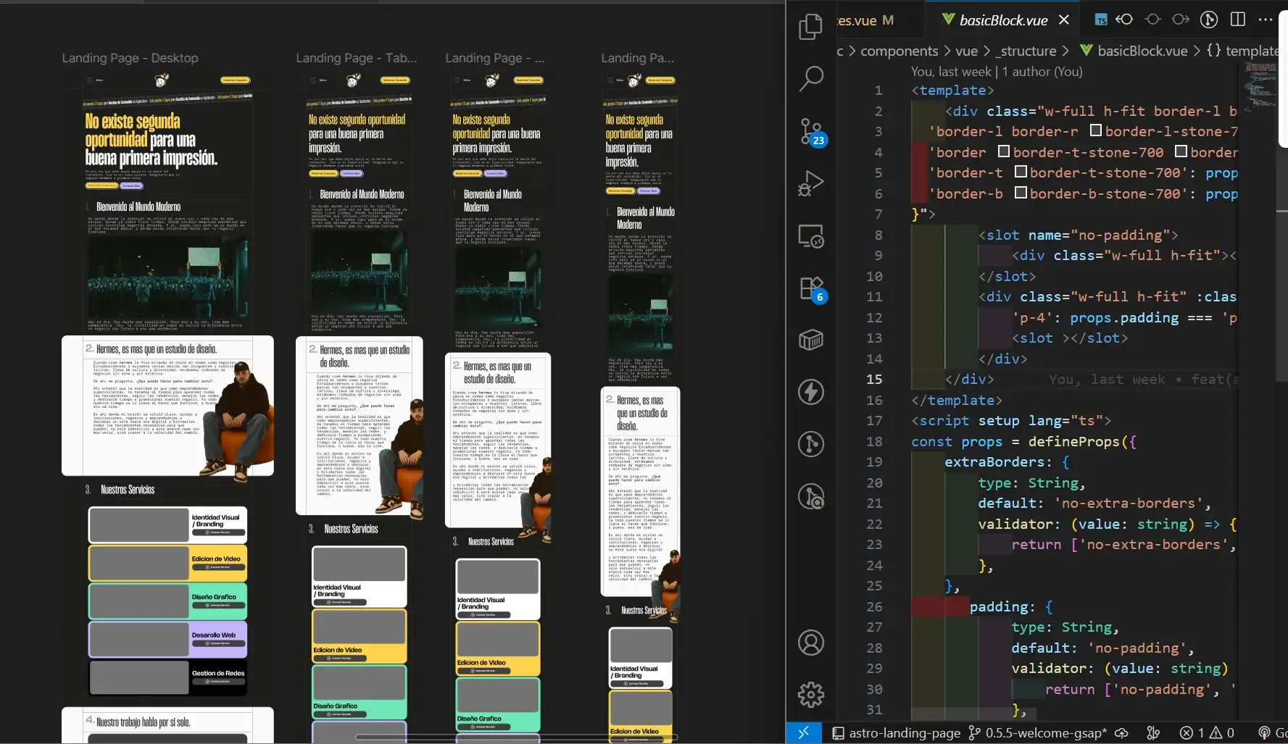Image resolution: width=1288 pixels, height=744 pixels.
Task: Open Search in the activity bar
Action: click(x=810, y=78)
